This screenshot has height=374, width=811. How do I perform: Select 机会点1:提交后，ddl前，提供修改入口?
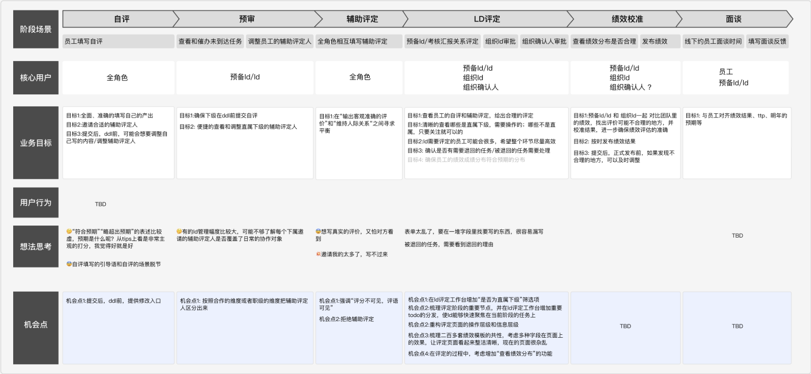click(113, 301)
